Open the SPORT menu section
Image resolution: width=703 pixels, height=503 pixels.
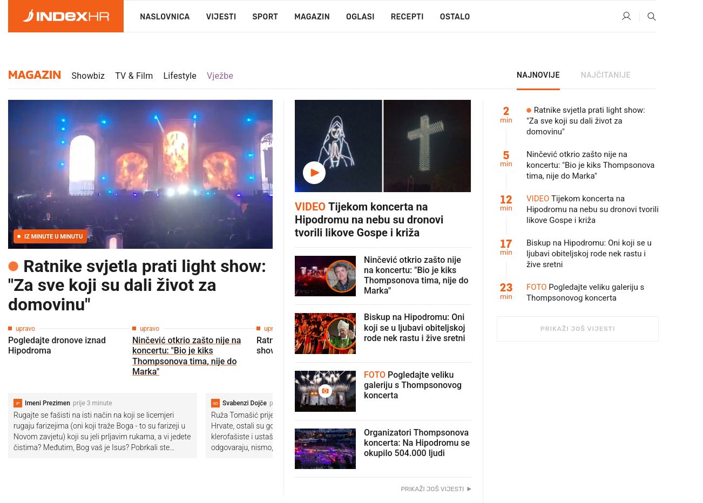click(265, 17)
